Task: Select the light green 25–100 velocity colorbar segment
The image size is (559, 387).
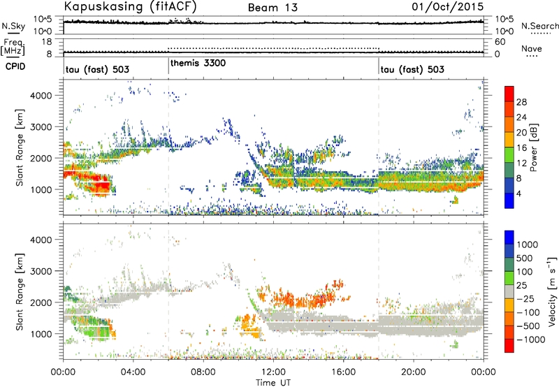Action: point(509,278)
